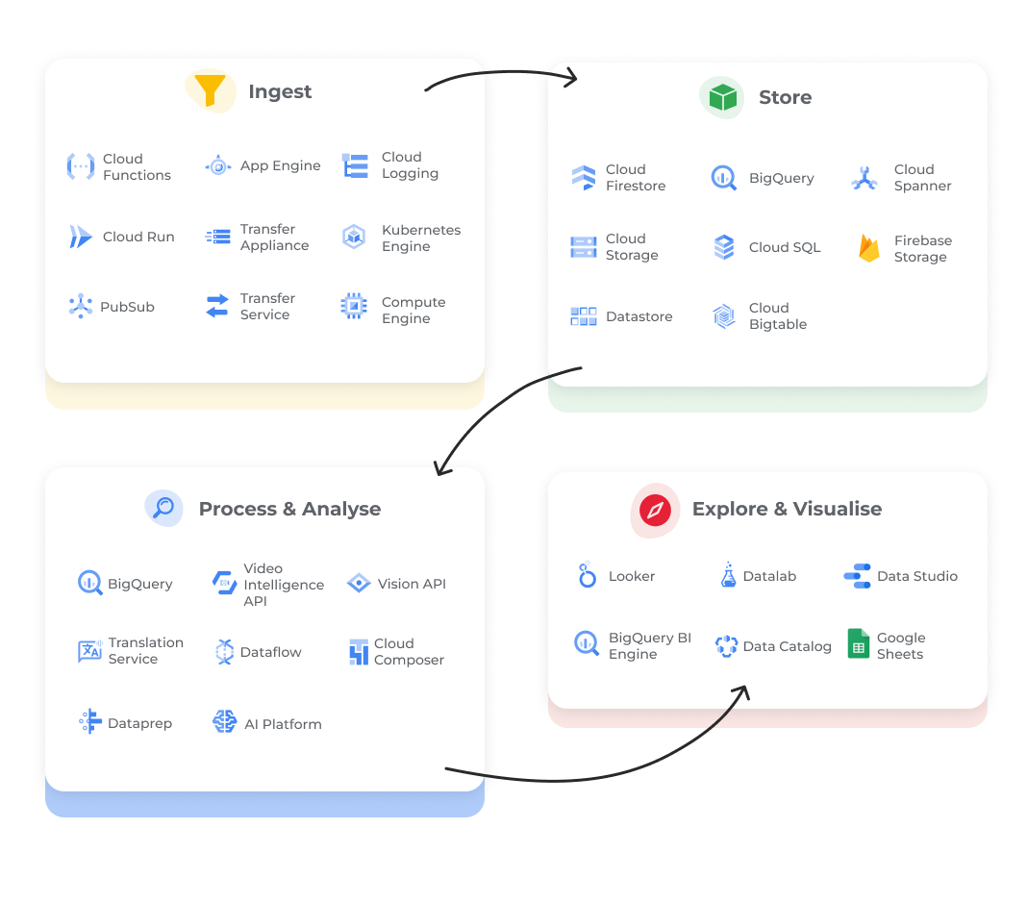This screenshot has height=903, width=1027.
Task: Click the 'Data Catalog' label
Action: click(787, 646)
